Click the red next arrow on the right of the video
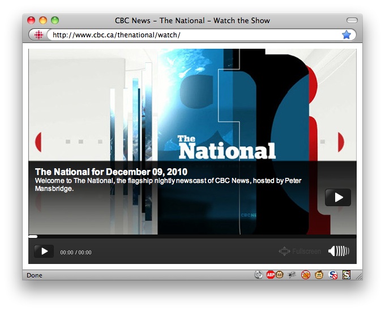 [341, 142]
